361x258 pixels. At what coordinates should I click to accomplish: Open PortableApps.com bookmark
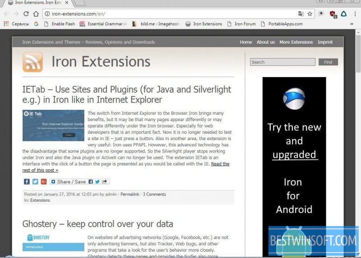(282, 24)
